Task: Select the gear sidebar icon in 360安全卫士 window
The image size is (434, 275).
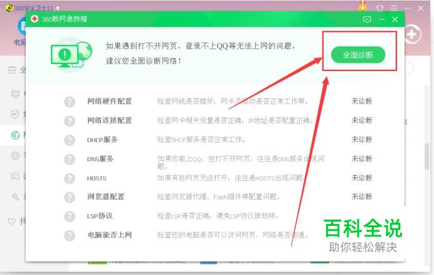Action: [15, 156]
